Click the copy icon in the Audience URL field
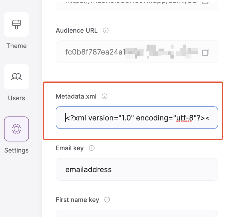The height and width of the screenshot is (217, 229). point(206,52)
